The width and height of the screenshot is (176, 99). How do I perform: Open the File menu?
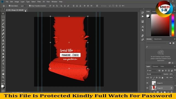tap(7, 2)
